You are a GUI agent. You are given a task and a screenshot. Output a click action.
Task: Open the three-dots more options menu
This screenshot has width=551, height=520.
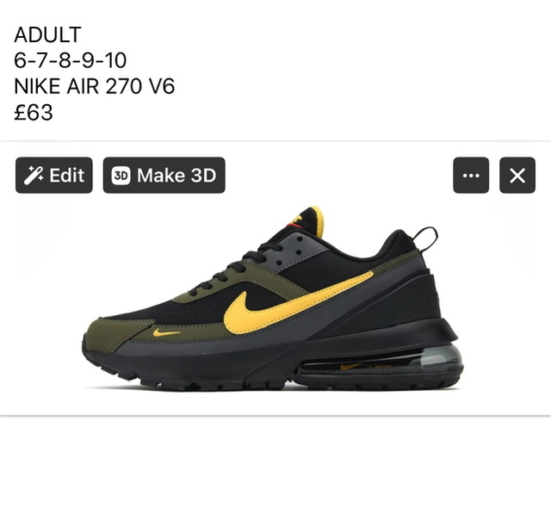click(x=471, y=176)
